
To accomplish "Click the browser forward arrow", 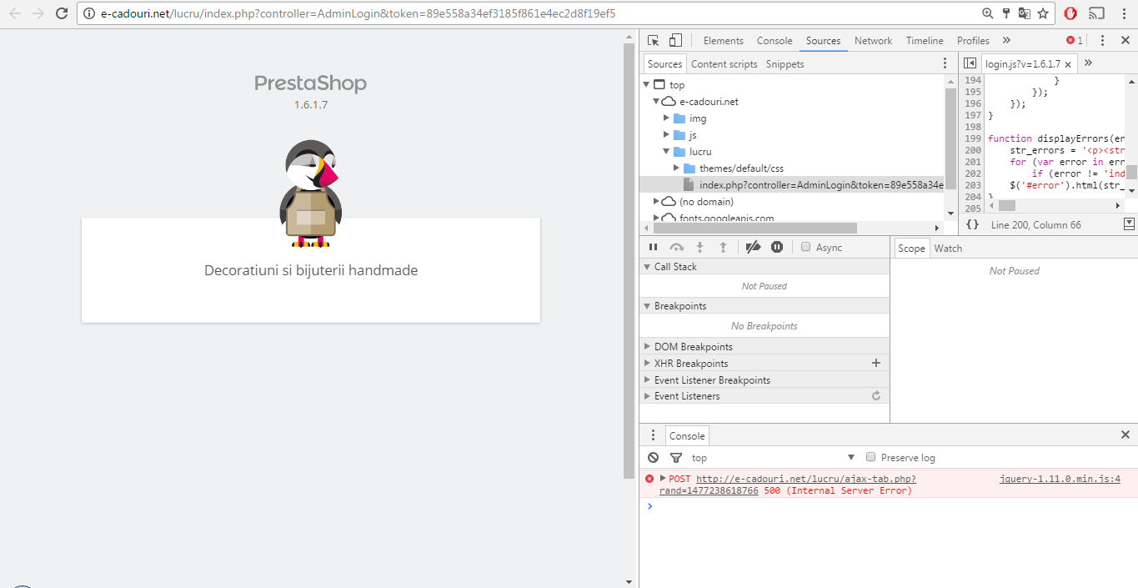I will (38, 13).
